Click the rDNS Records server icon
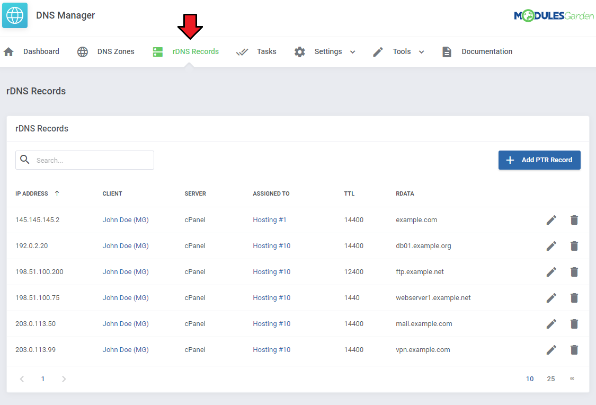 (x=158, y=52)
